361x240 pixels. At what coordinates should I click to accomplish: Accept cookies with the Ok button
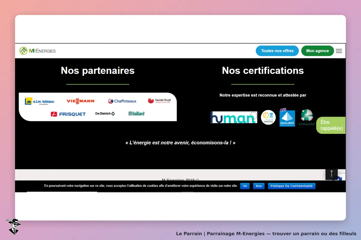click(x=245, y=186)
